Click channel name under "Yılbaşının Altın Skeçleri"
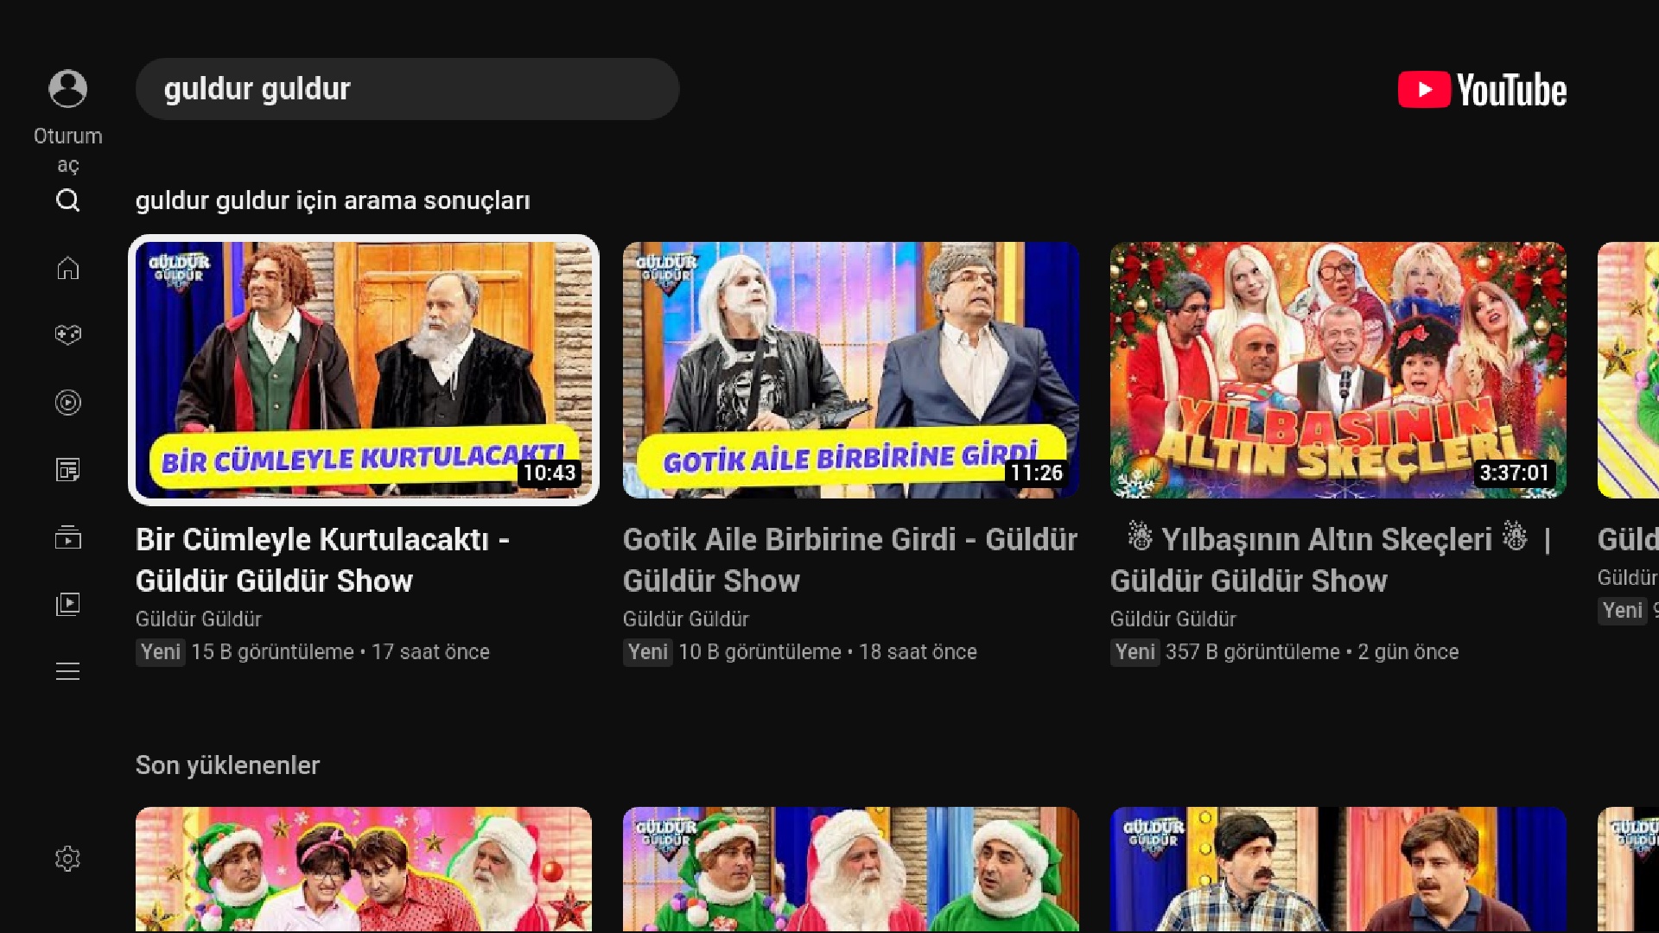 [1173, 619]
